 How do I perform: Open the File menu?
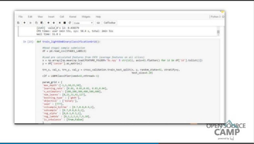(x=20, y=17)
